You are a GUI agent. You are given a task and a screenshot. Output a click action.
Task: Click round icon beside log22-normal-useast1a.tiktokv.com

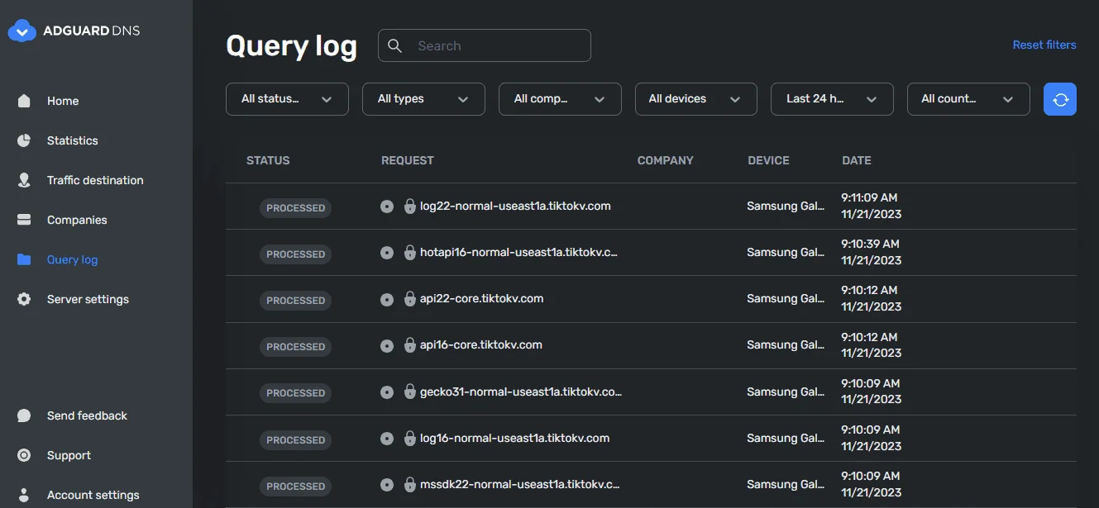click(x=387, y=207)
